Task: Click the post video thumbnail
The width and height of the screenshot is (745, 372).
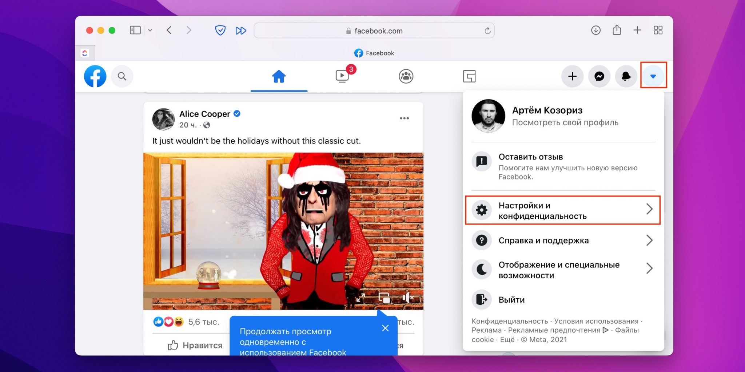Action: pyautogui.click(x=283, y=231)
